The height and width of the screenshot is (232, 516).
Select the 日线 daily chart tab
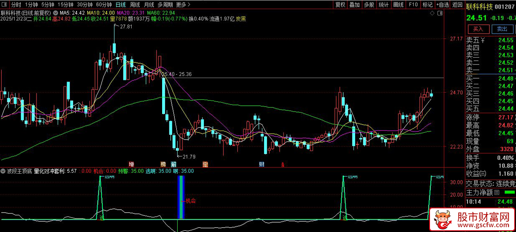click(121, 5)
